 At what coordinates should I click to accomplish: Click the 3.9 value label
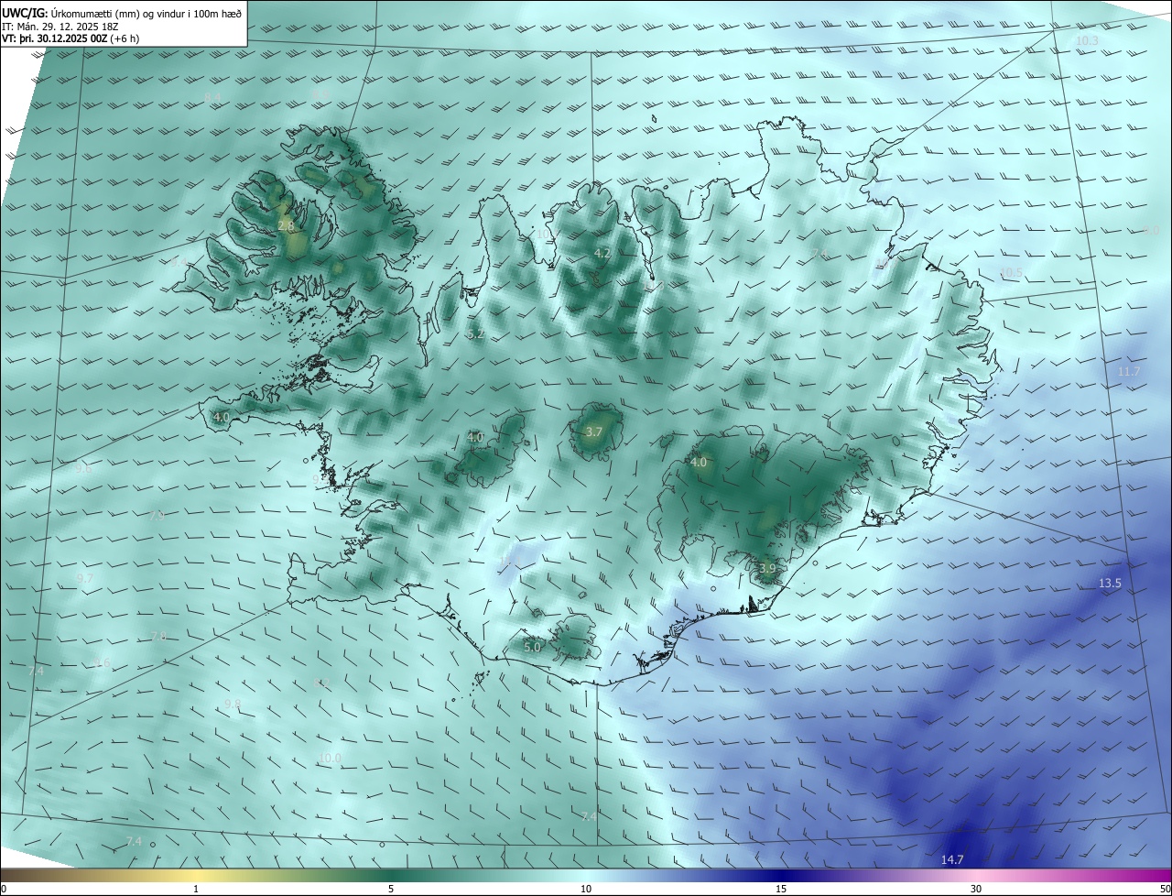point(767,568)
